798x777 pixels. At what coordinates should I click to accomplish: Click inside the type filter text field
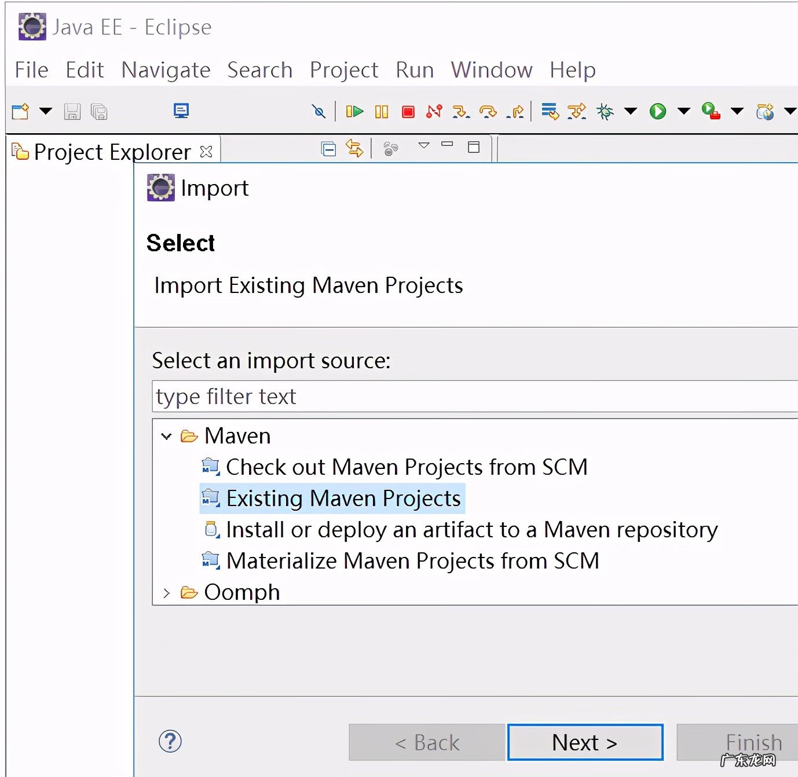(463, 397)
